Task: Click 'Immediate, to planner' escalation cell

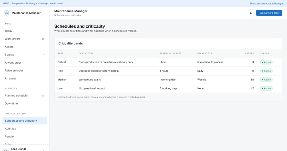Action: (x=210, y=62)
